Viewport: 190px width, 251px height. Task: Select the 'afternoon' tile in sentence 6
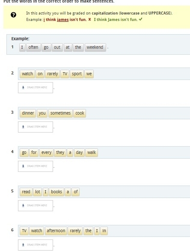[x=56, y=231]
